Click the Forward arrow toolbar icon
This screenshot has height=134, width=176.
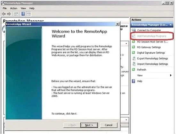[x=9, y=14]
